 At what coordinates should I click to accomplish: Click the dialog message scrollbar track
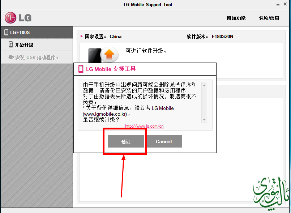coord(204,102)
